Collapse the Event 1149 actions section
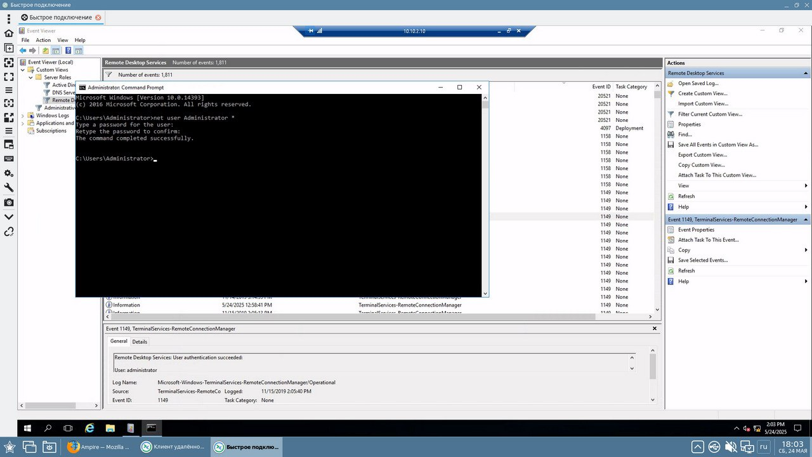 806,219
